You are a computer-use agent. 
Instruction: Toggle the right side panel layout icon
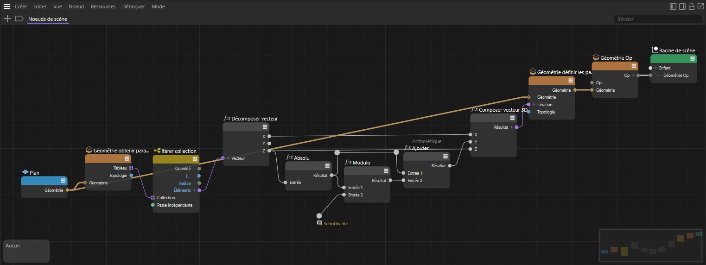click(682, 6)
